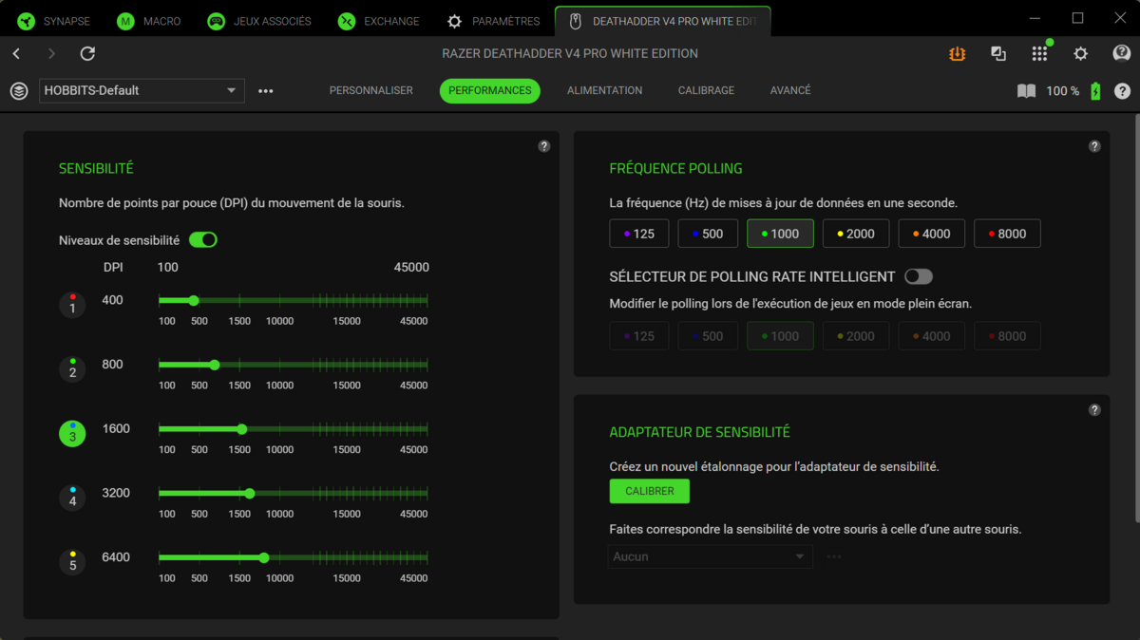This screenshot has width=1140, height=640.
Task: Switch to the ALIMENTATION tab
Action: click(x=605, y=90)
